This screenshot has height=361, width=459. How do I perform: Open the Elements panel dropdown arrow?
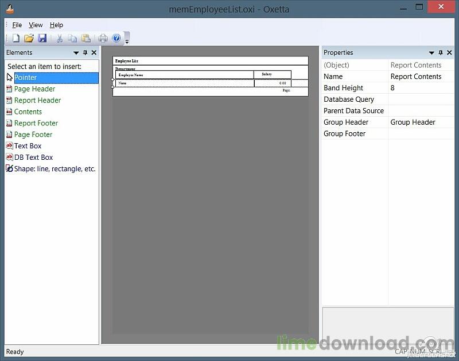(76, 53)
